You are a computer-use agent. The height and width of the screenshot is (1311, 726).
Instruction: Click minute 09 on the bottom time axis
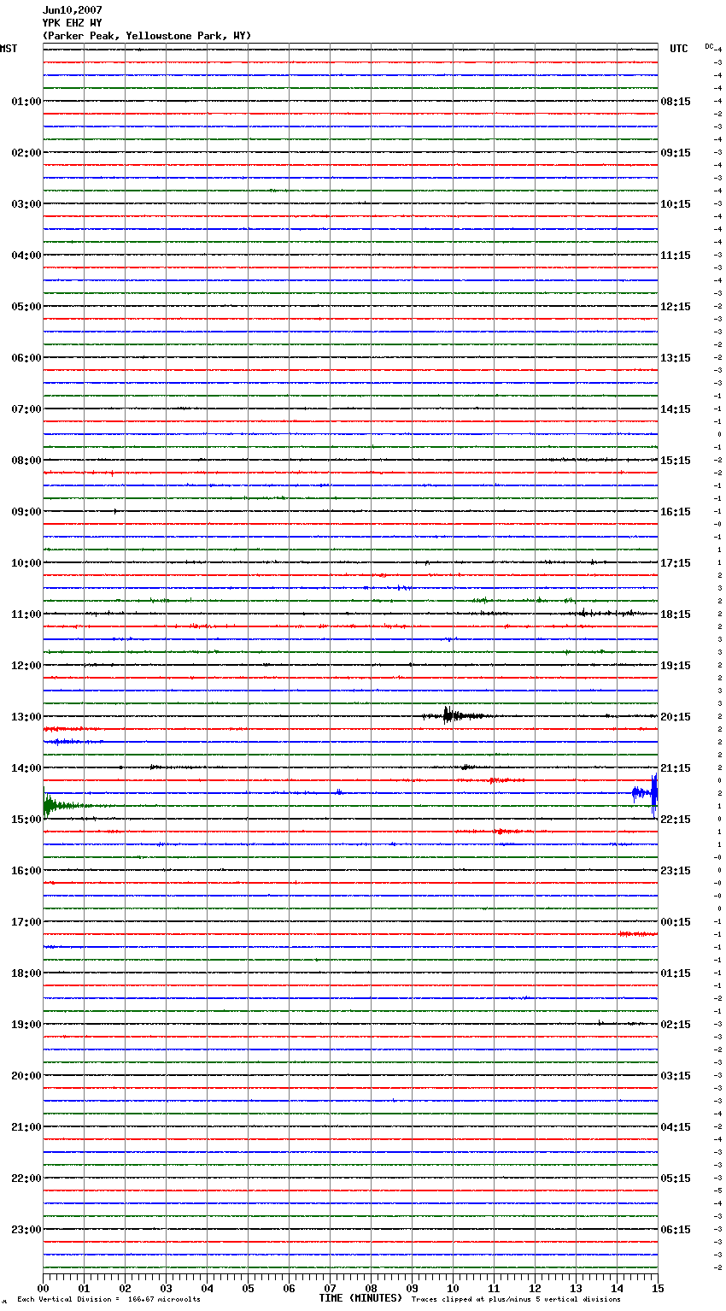coord(412,1288)
